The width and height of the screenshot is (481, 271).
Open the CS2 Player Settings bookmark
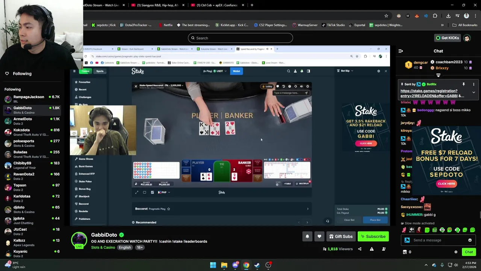click(x=270, y=25)
